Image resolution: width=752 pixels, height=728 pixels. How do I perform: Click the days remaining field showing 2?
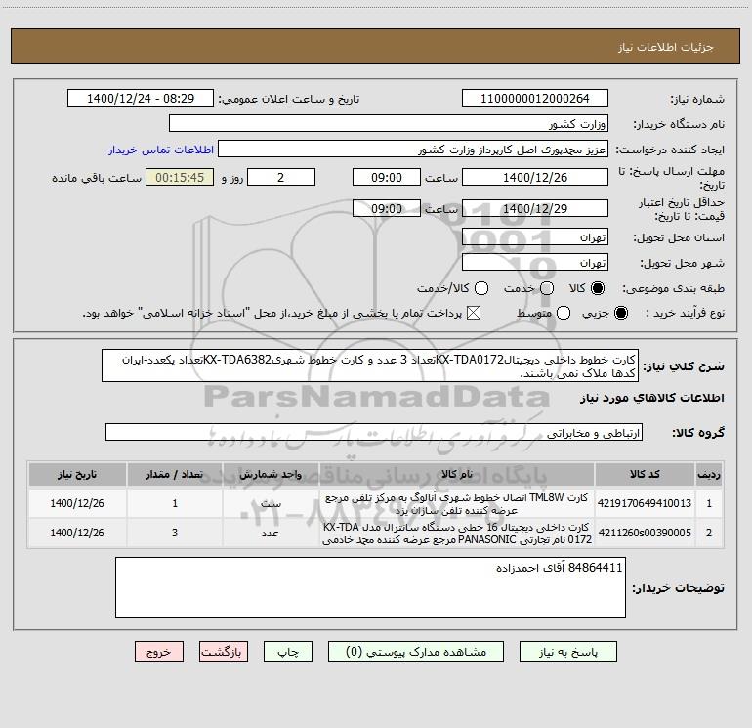[x=281, y=177]
